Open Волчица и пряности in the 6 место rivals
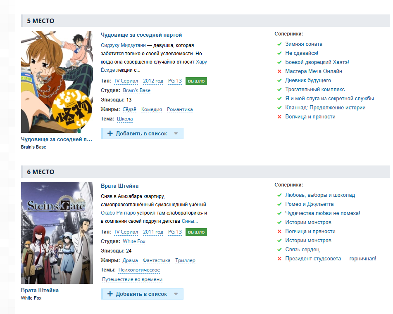The height and width of the screenshot is (314, 393). pos(310,231)
